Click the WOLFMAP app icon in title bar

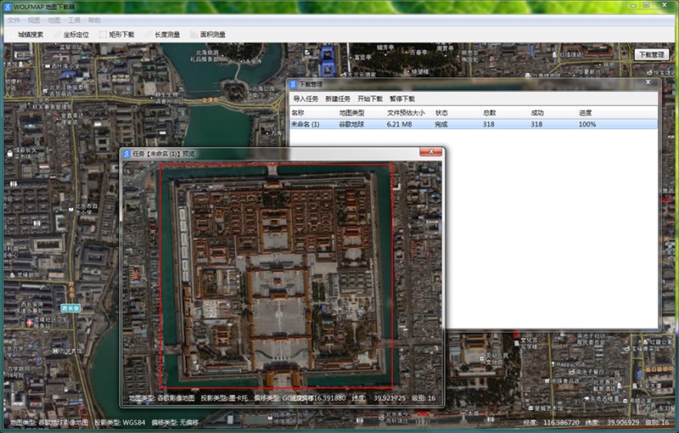coord(8,7)
